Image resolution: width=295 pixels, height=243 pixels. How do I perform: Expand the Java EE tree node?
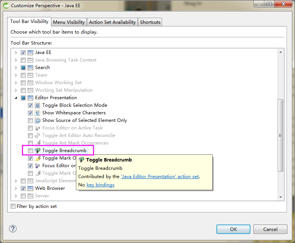[x=16, y=52]
